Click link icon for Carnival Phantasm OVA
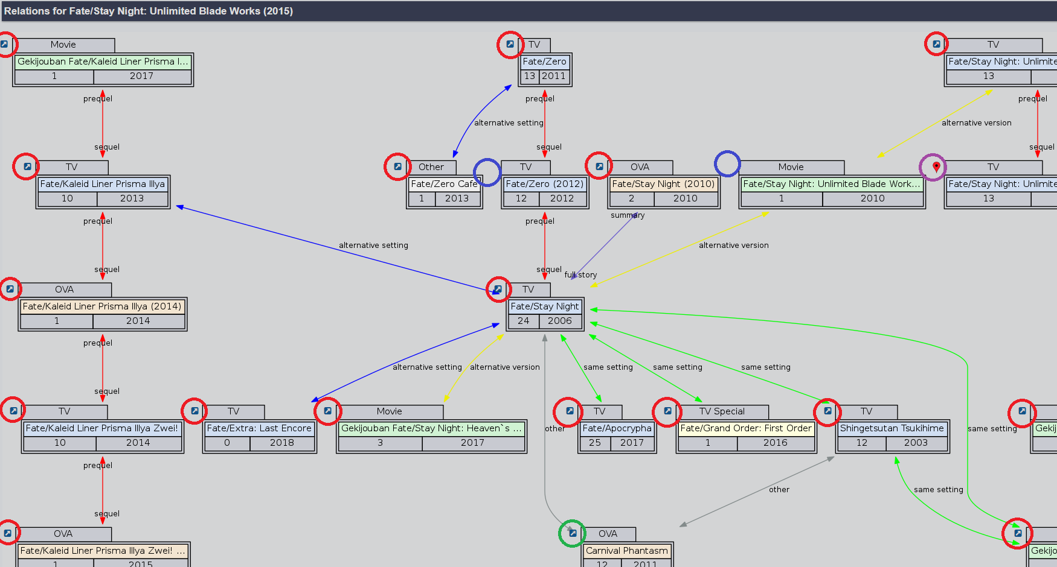The height and width of the screenshot is (567, 1057). 572,534
